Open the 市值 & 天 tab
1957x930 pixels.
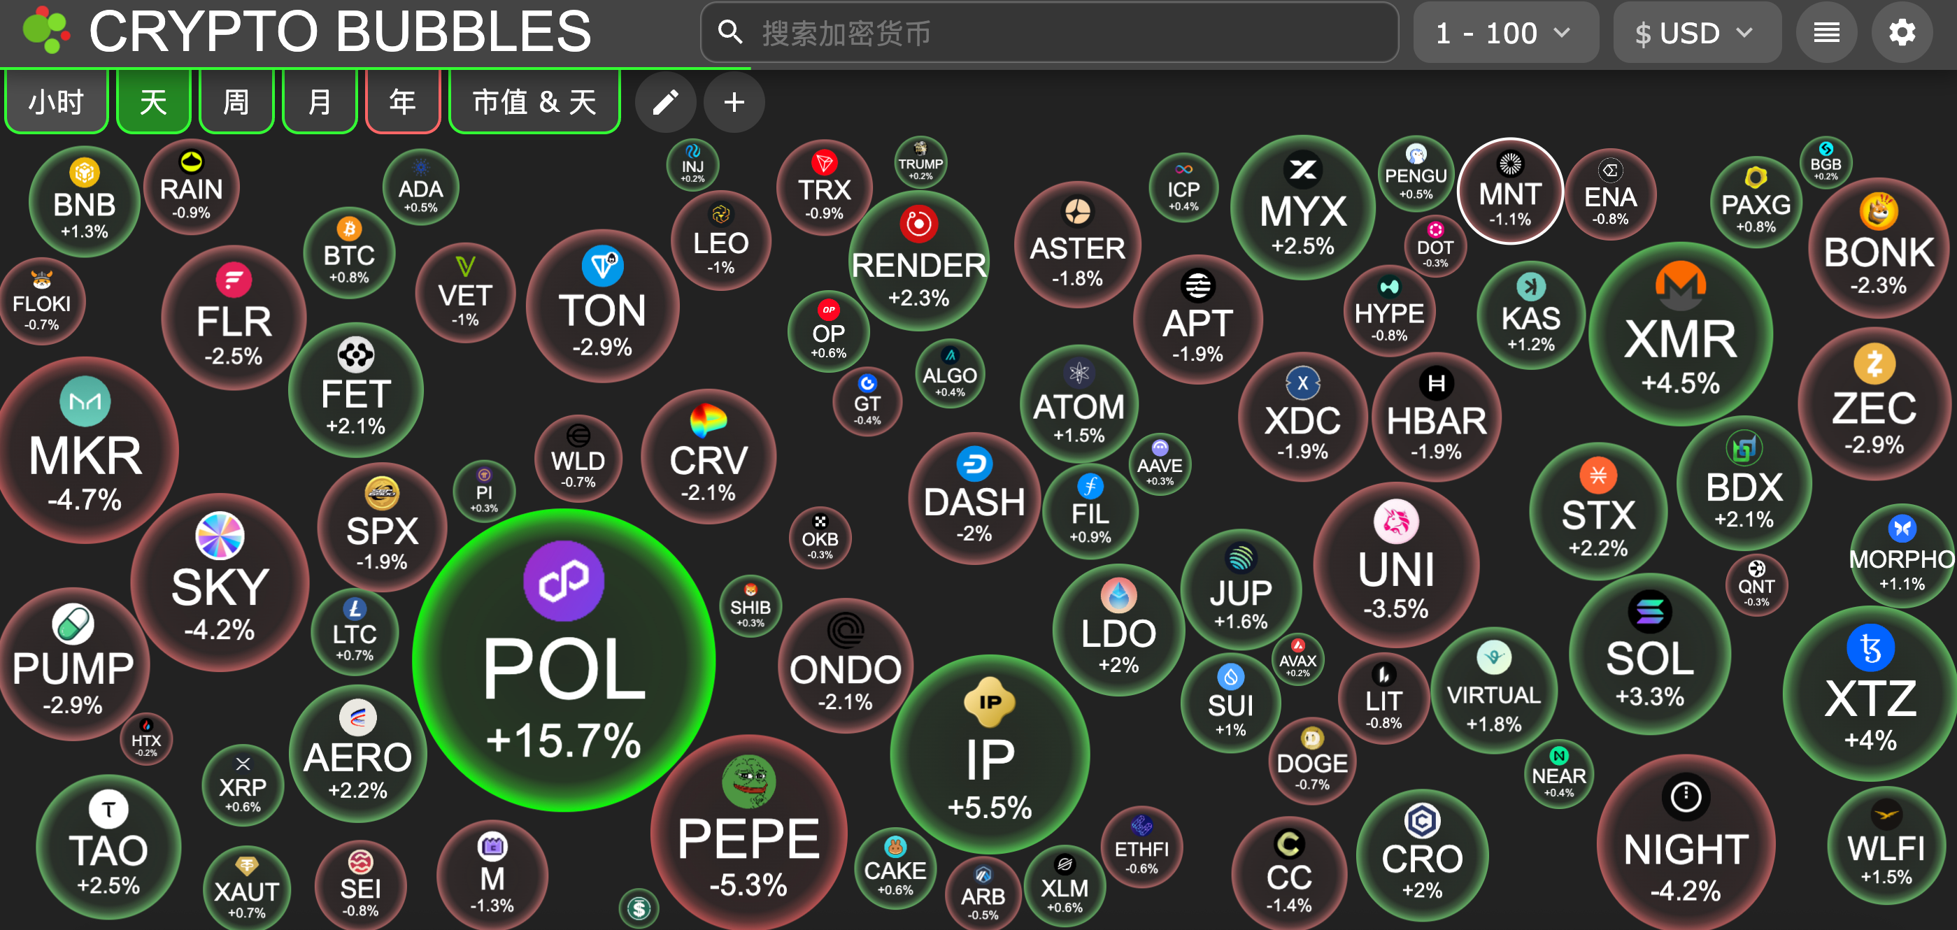tap(535, 101)
